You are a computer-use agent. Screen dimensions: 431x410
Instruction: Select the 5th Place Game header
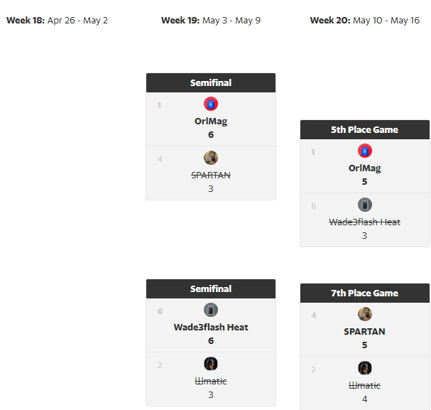pos(365,129)
